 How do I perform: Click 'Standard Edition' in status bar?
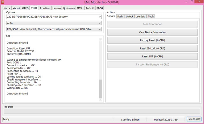click(x=130, y=120)
